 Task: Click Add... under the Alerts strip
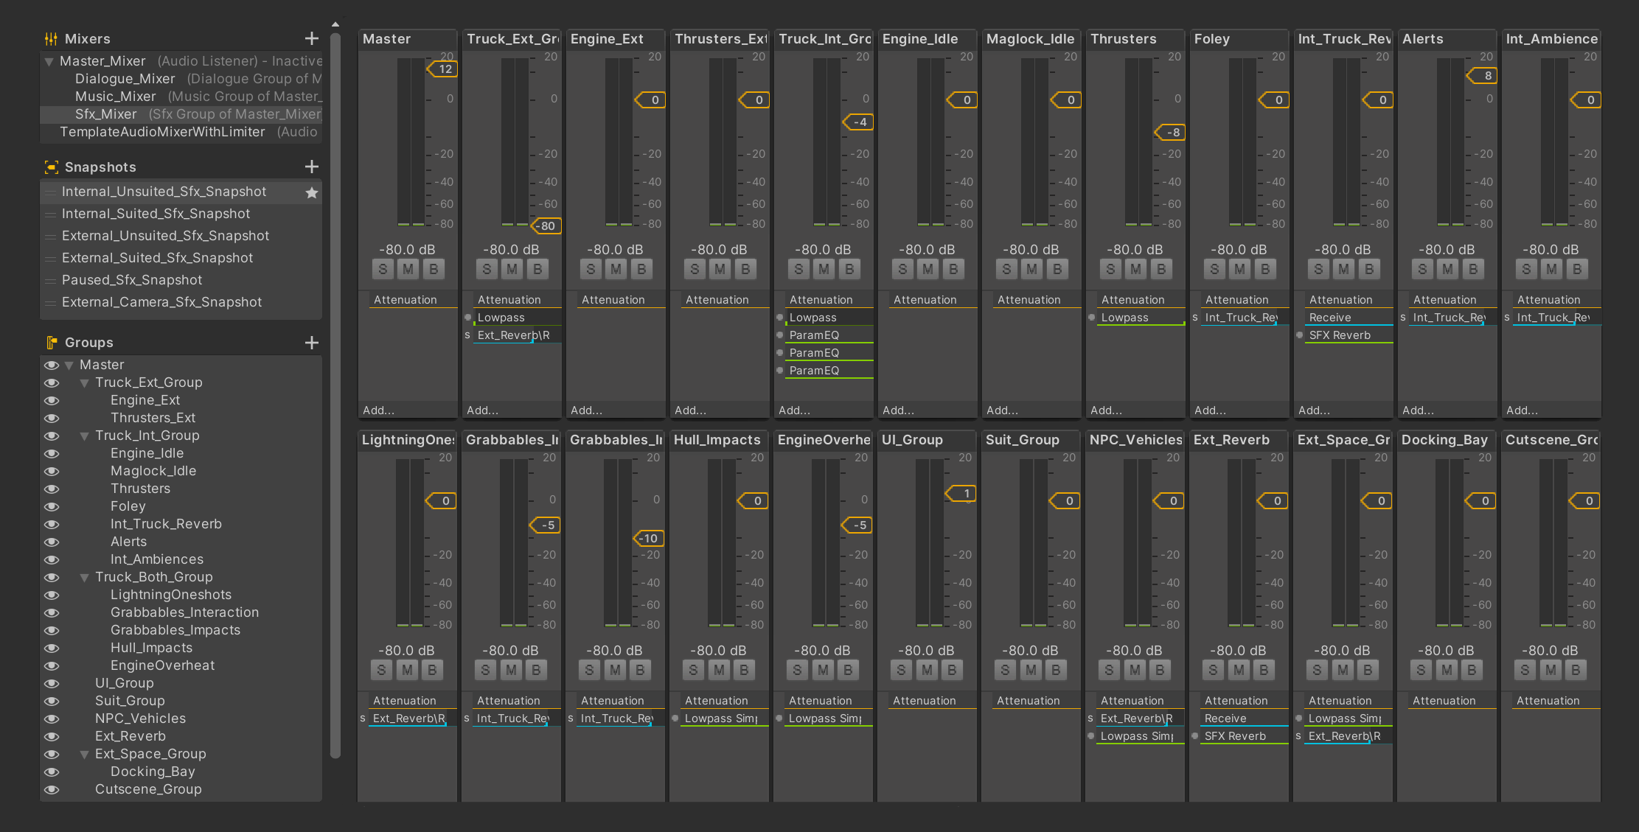pyautogui.click(x=1418, y=410)
